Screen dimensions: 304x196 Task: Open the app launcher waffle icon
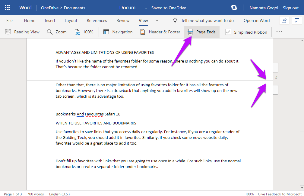pos(7,8)
